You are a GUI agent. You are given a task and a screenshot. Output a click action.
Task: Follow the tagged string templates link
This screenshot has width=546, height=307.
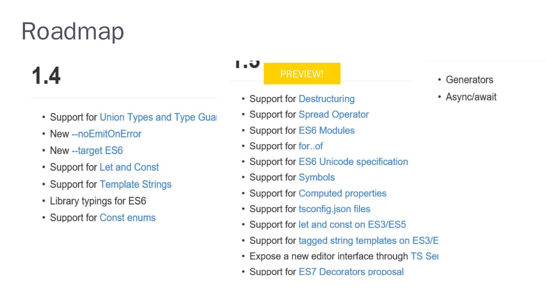368,241
